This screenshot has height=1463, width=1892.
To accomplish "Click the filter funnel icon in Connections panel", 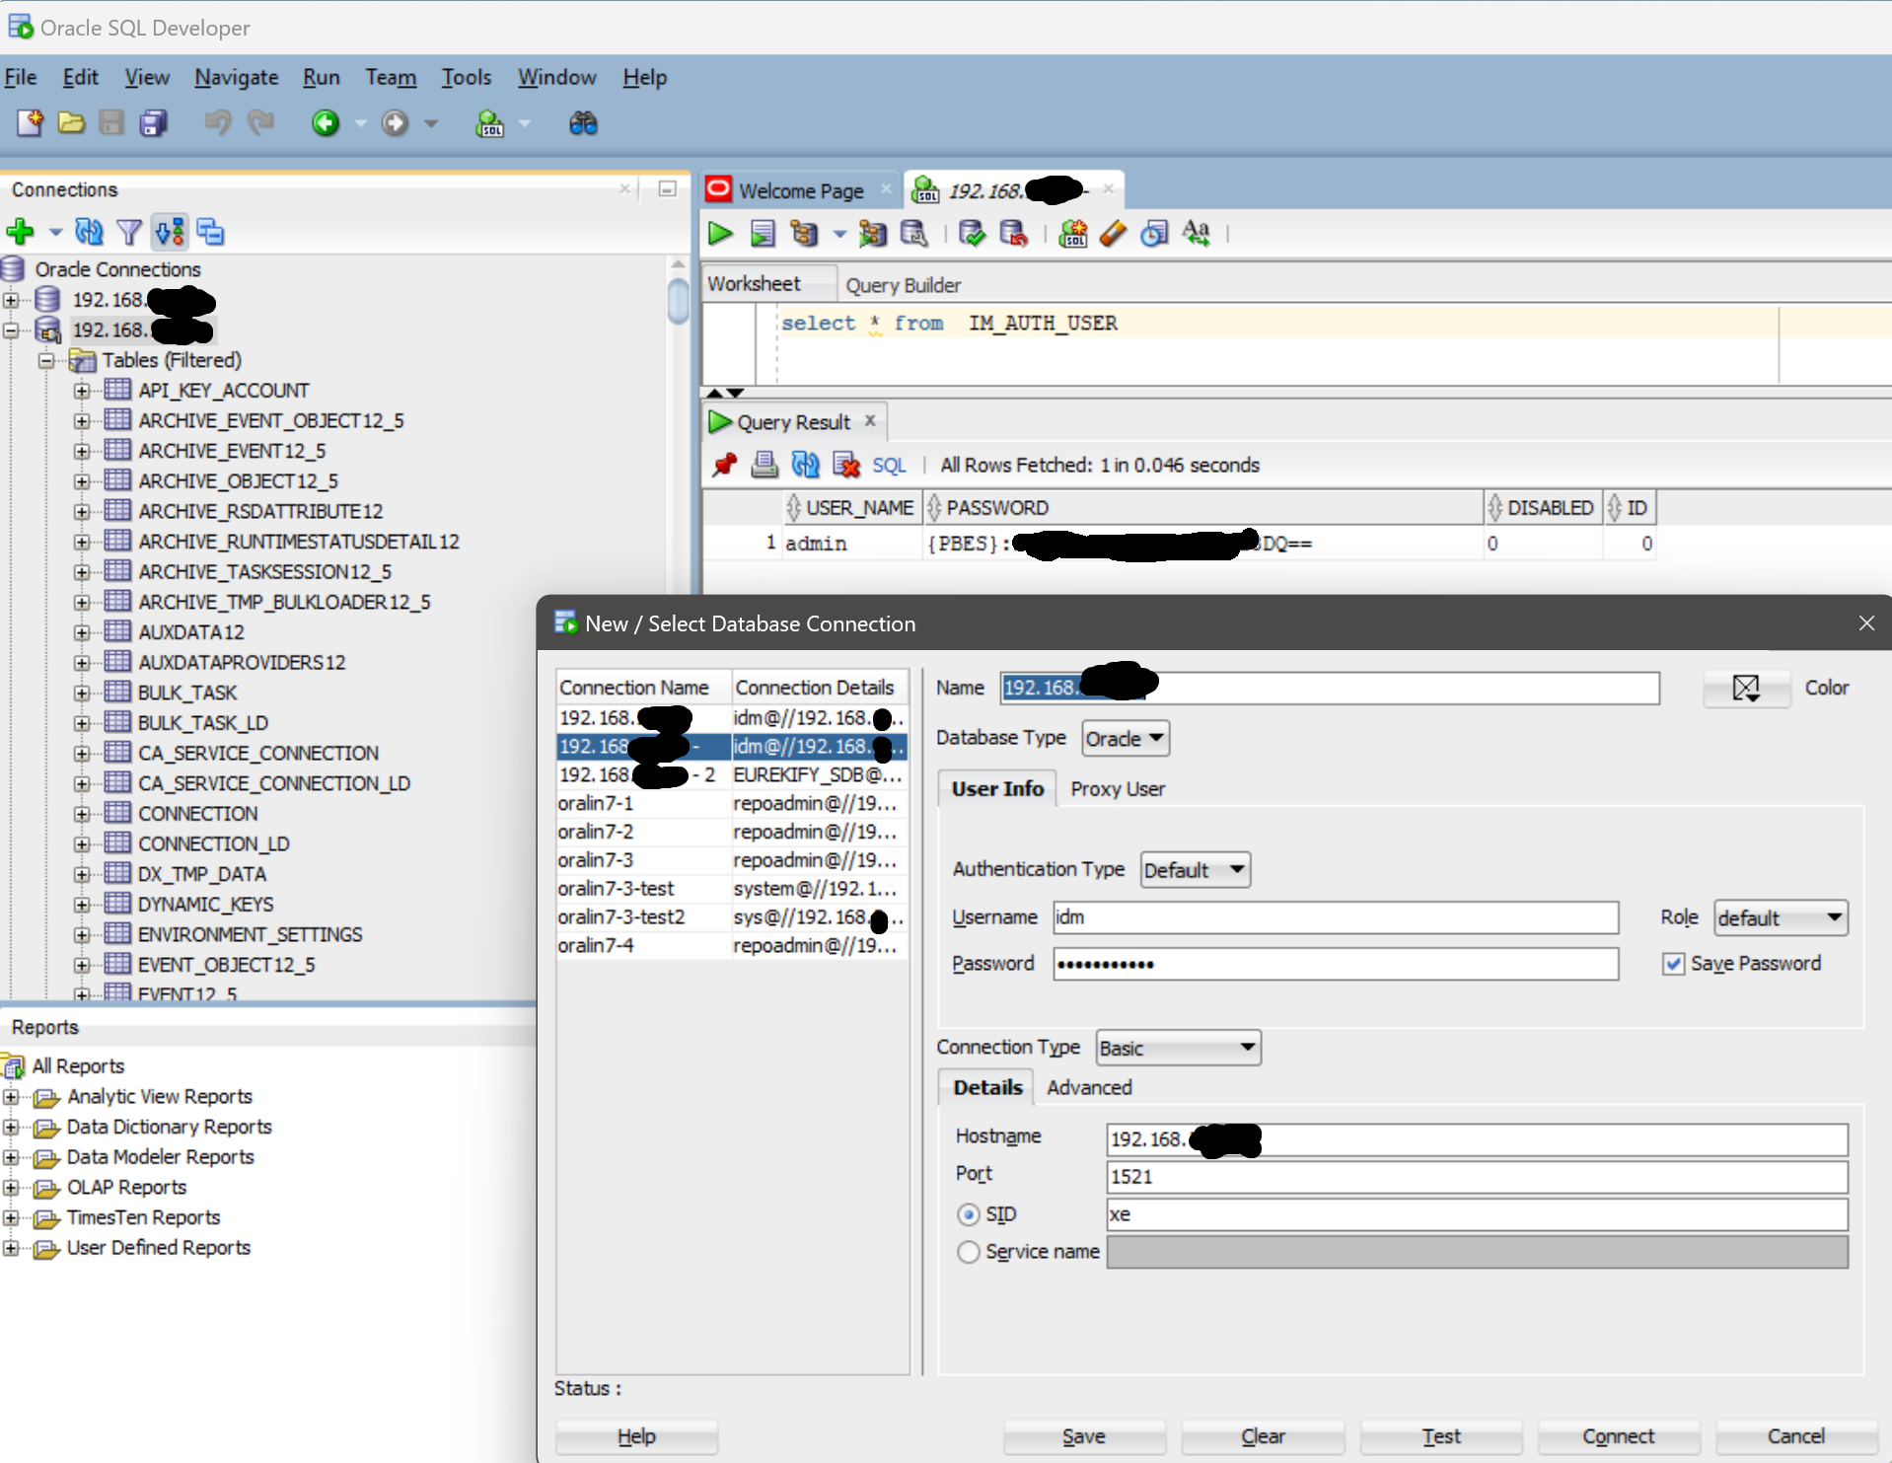I will click(129, 232).
